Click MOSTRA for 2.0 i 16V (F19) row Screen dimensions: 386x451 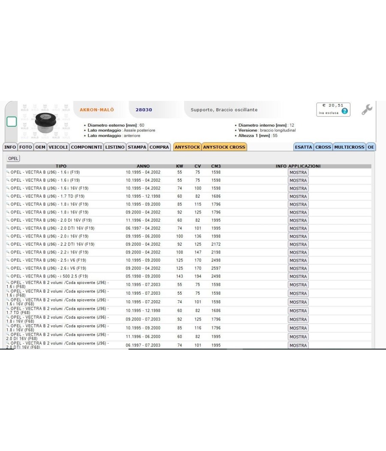click(x=298, y=236)
